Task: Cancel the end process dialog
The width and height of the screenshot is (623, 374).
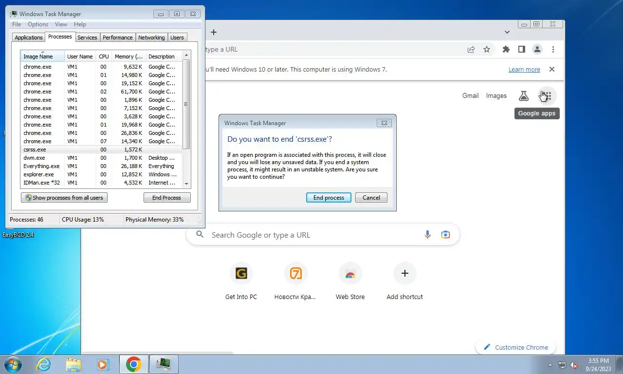Action: point(371,198)
